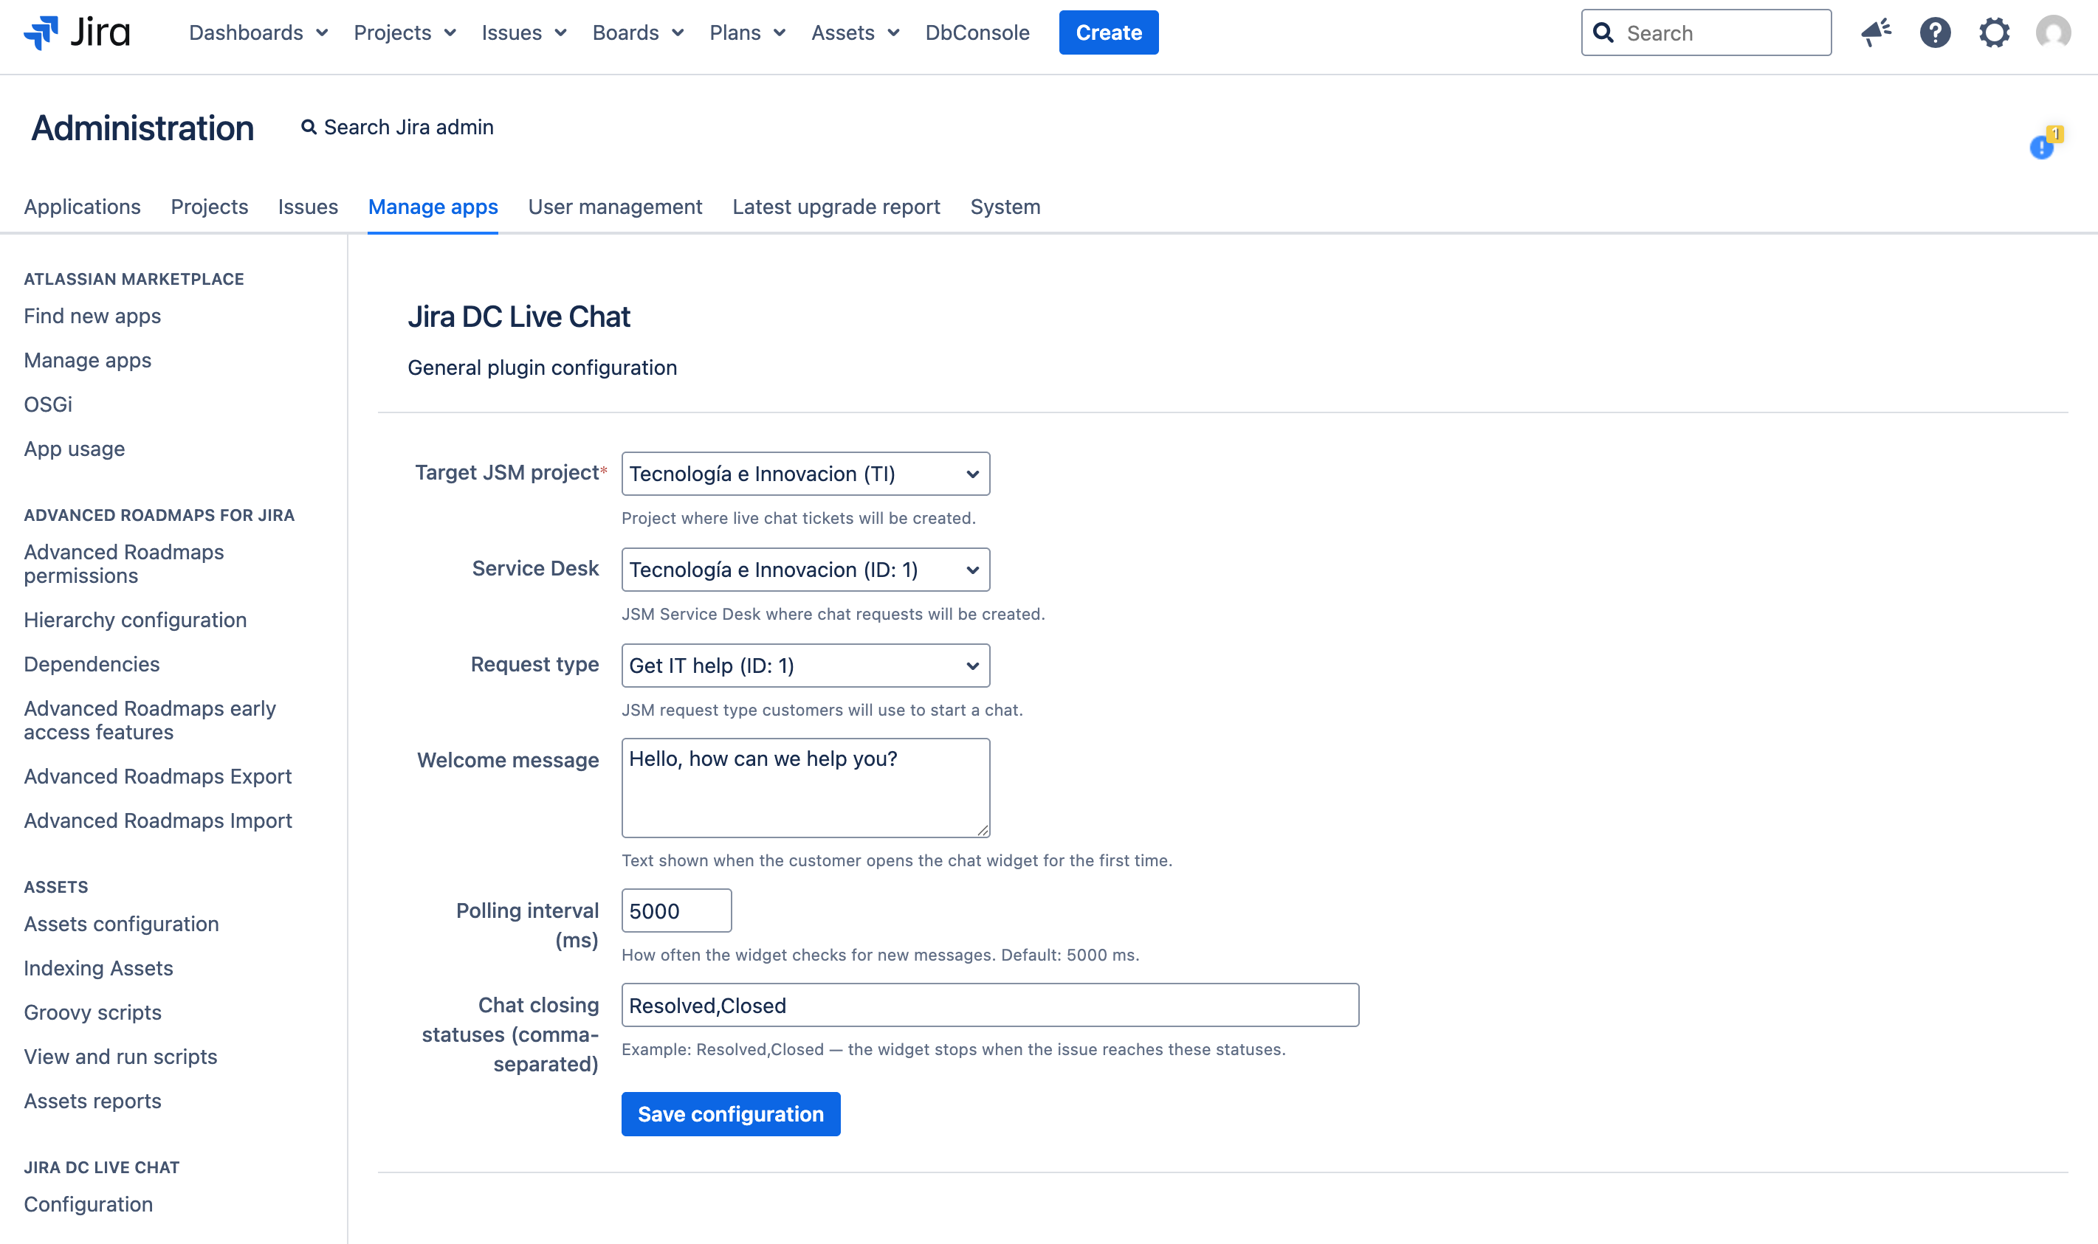Open OSGi in the sidebar
Image resolution: width=2098 pixels, height=1244 pixels.
point(48,405)
